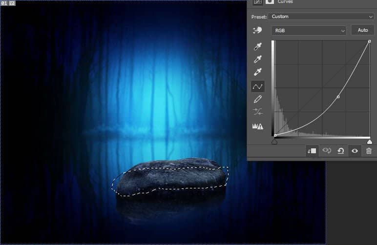Screen dimensions: 377x245
Task: Pick the black point eyedropper
Action: click(257, 47)
